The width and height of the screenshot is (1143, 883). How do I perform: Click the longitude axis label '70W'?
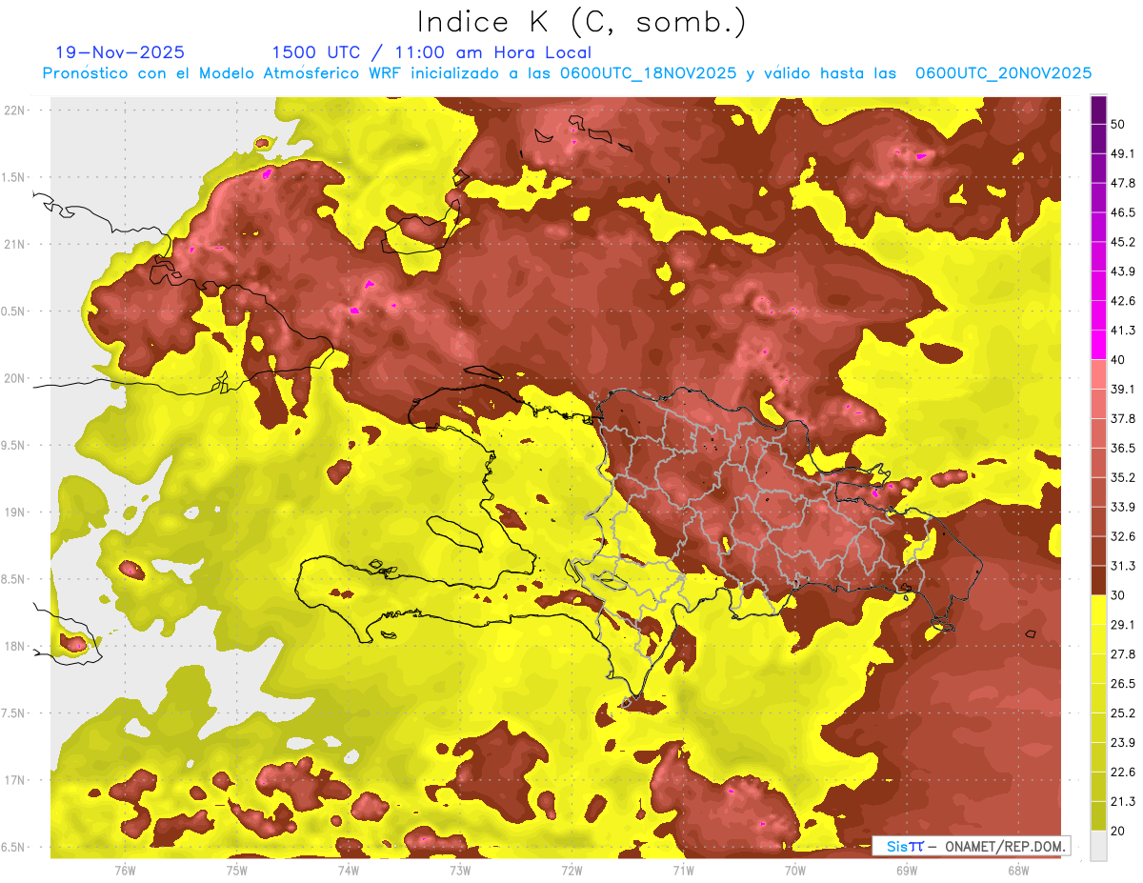point(795,870)
